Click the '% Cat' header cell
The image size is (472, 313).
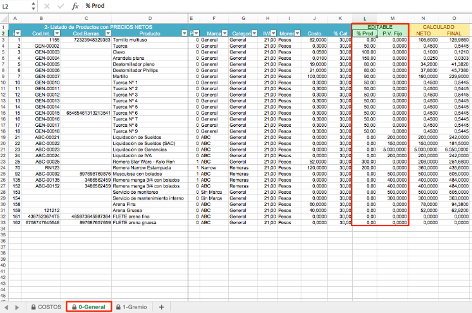[x=340, y=33]
